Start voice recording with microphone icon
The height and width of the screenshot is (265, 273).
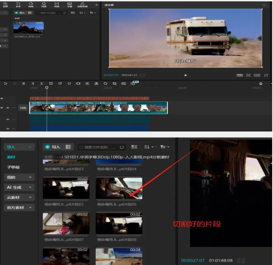[261, 84]
